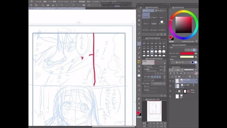Screen dimensions: 227x128
Task: Open Clip Studio via red command bar icon
Action: 36,5
